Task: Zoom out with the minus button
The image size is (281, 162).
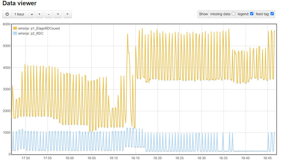Action: coord(48,14)
